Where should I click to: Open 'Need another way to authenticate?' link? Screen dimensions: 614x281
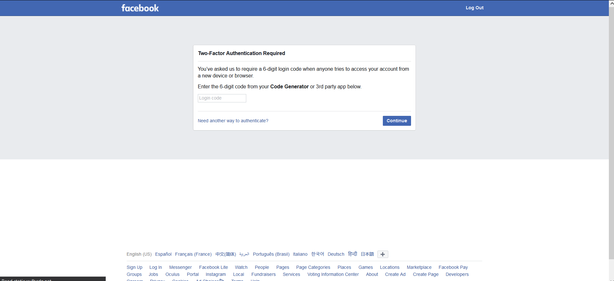click(x=233, y=121)
